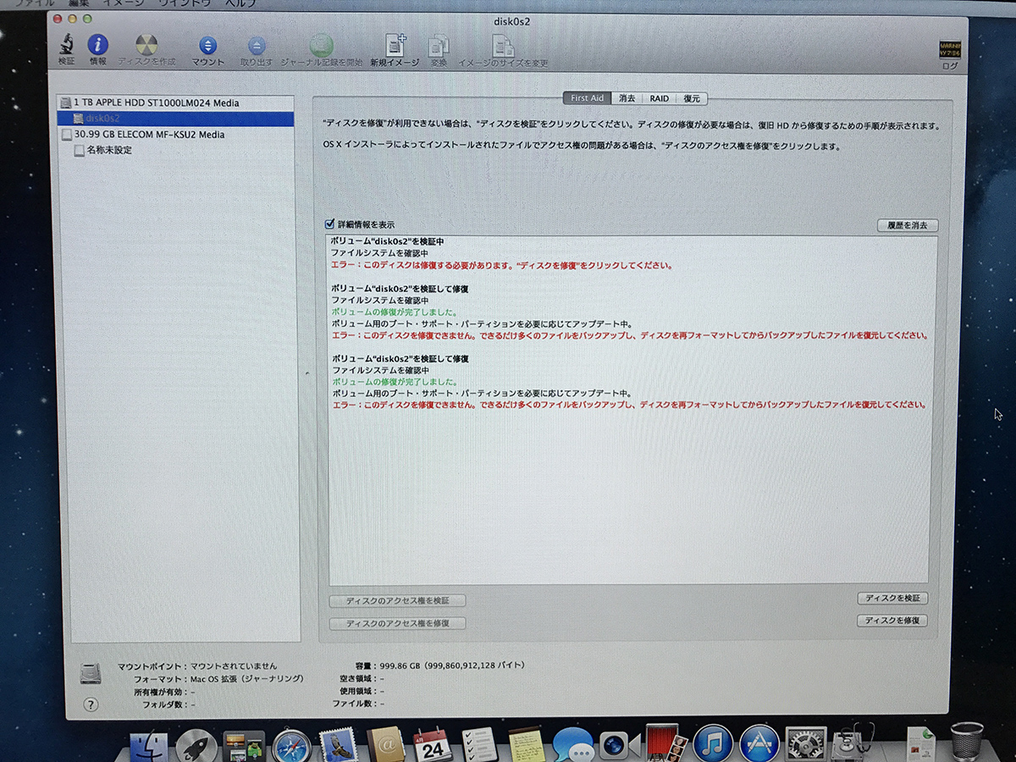Click the 履歴を消去 (Clear History) button

pos(907,225)
